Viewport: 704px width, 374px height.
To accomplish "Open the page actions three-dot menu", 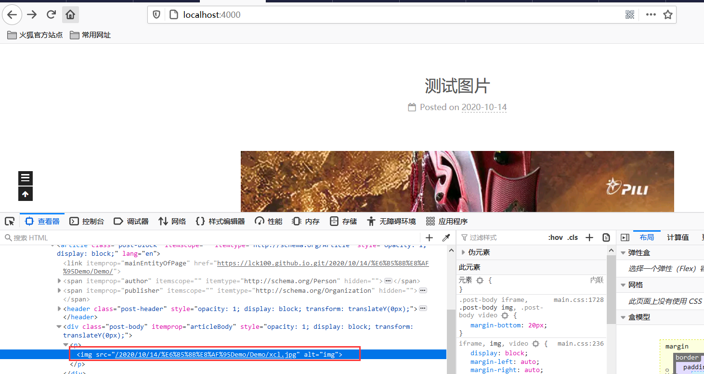I will click(x=651, y=14).
